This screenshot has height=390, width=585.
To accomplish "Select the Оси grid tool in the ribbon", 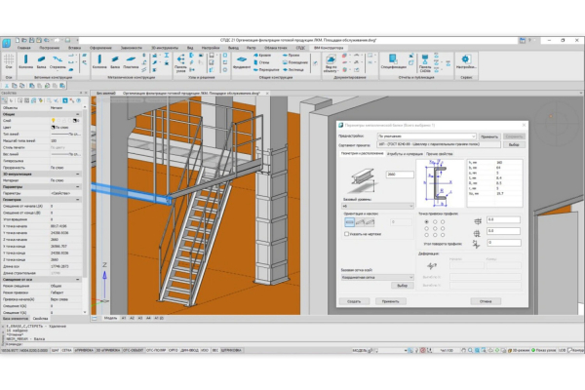I will click(x=9, y=60).
